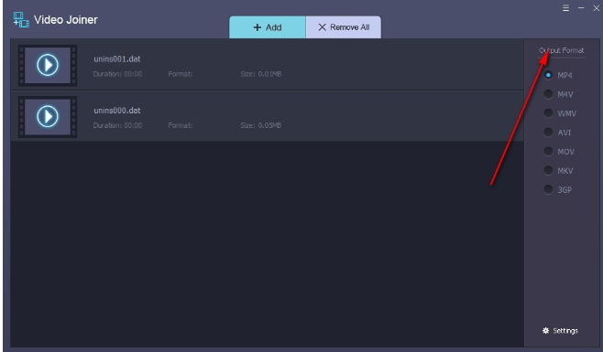
Task: Choose AVI as output format
Action: coord(557,133)
